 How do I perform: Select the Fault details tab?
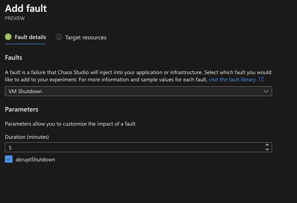pos(30,37)
